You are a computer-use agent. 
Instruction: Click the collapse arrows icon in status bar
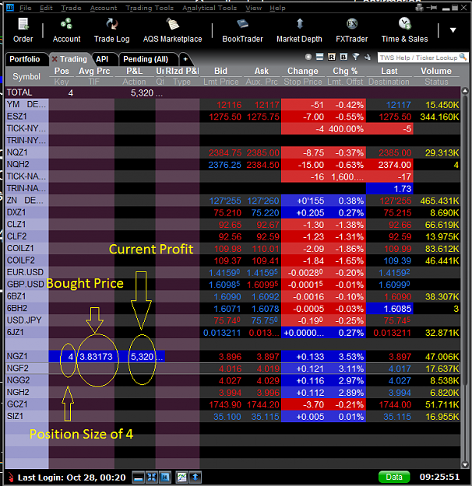[x=152, y=477]
